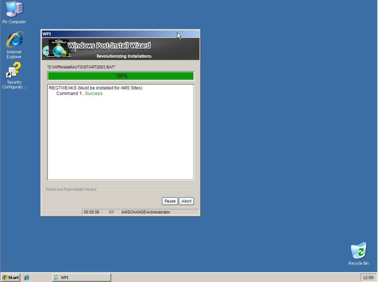Viewport: 378px width, 282px height.
Task: Click the 1/1 counter in status bar
Action: [111, 212]
